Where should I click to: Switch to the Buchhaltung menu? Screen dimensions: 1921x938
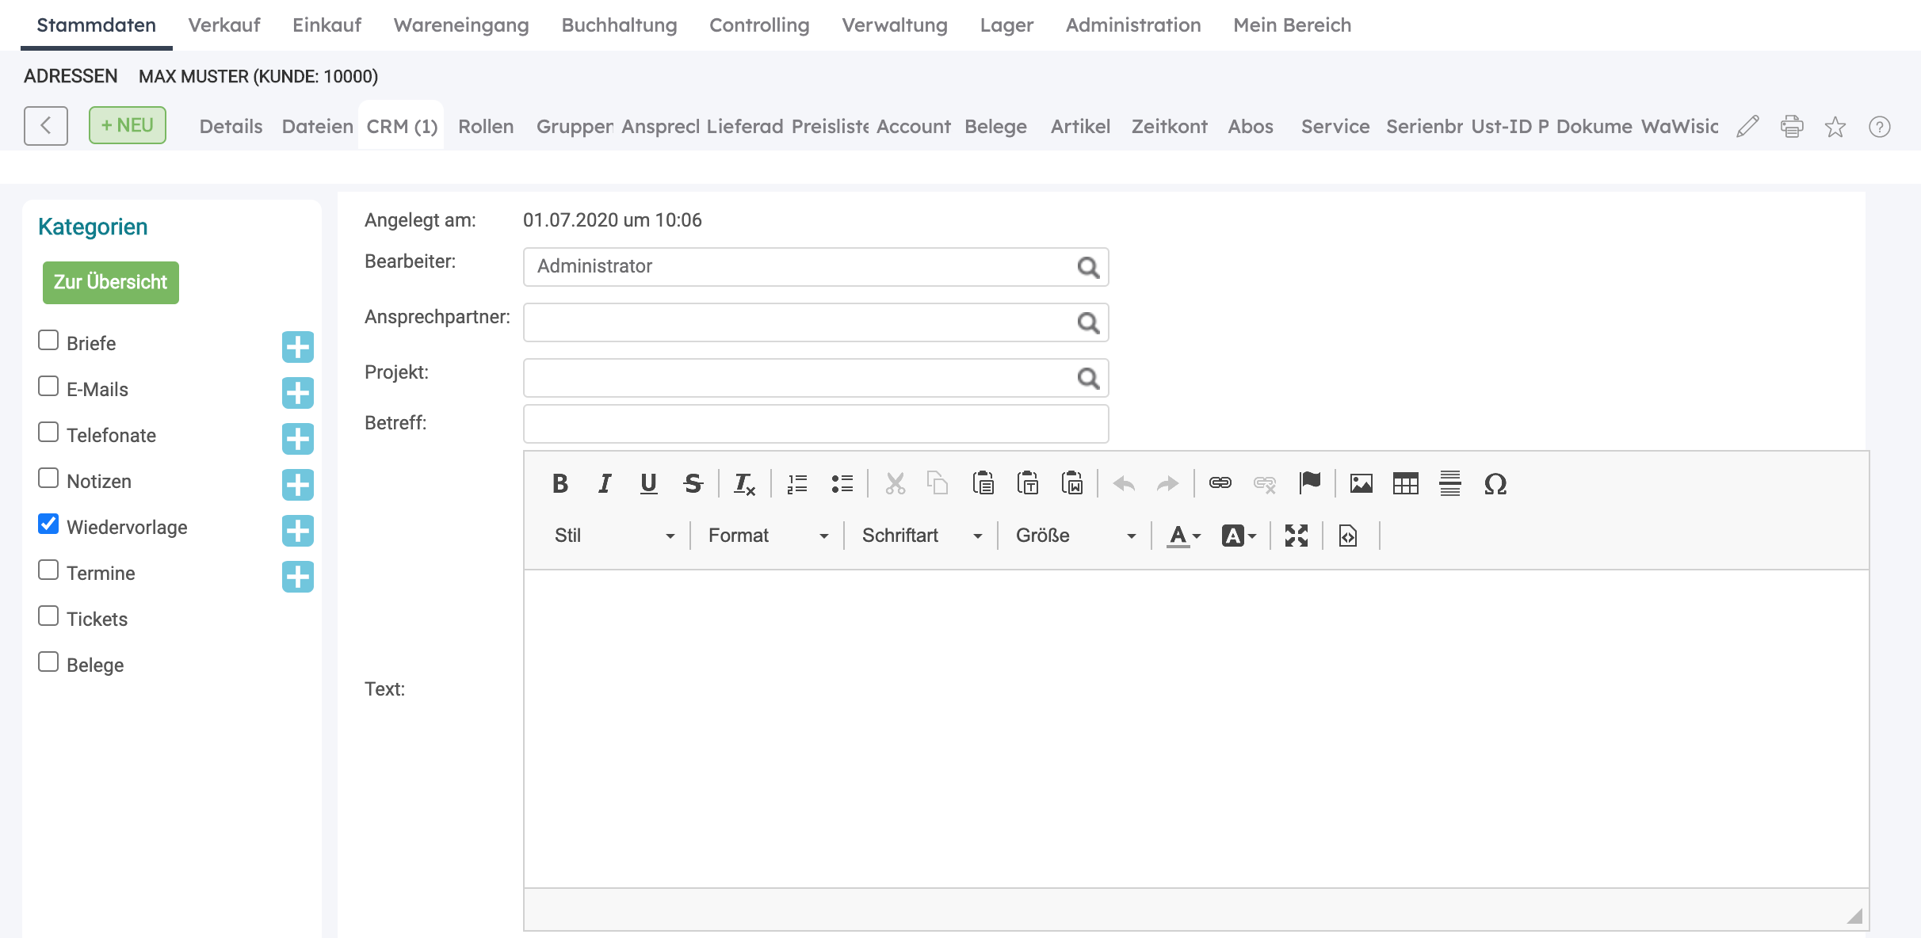click(619, 25)
